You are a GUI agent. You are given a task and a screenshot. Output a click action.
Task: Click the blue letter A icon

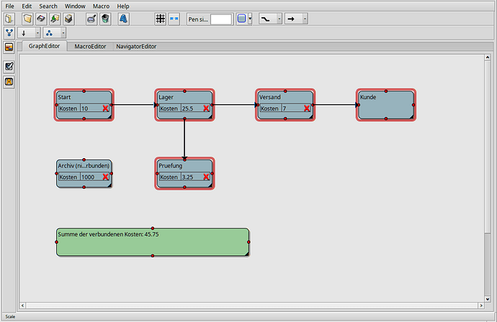click(124, 19)
